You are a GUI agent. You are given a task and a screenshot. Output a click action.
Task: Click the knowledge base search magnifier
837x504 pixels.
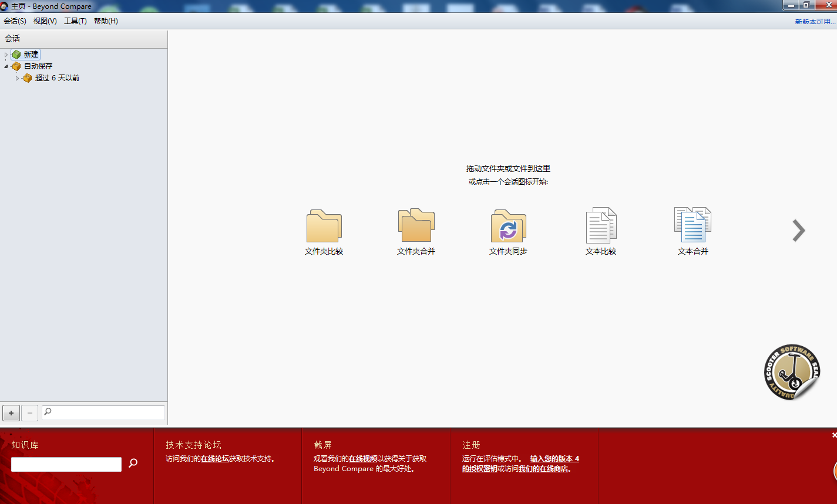pos(133,463)
